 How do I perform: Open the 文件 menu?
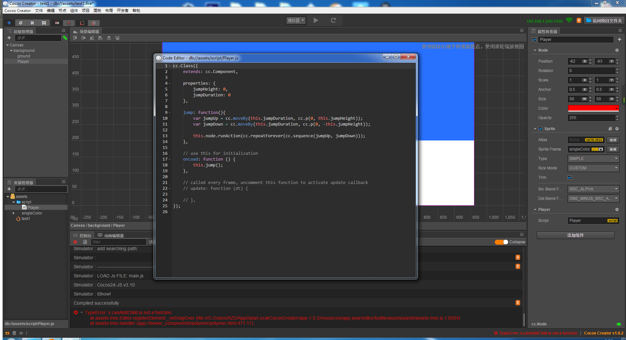39,11
